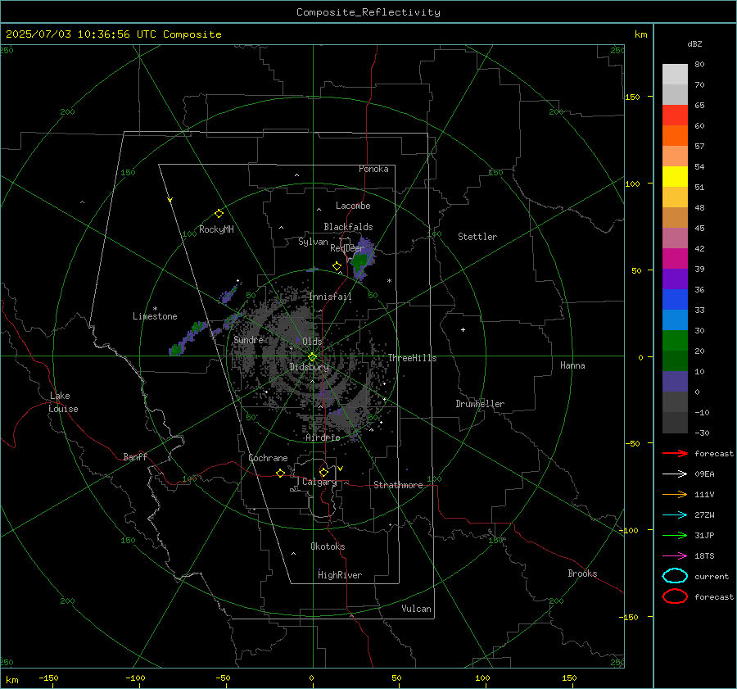The width and height of the screenshot is (737, 689).
Task: Click the Blackfalds town label
Action: click(348, 227)
